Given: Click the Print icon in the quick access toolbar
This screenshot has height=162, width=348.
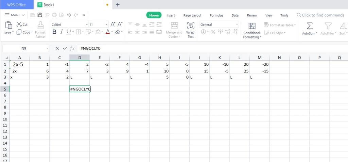Looking at the screenshot, I should (x=54, y=15).
